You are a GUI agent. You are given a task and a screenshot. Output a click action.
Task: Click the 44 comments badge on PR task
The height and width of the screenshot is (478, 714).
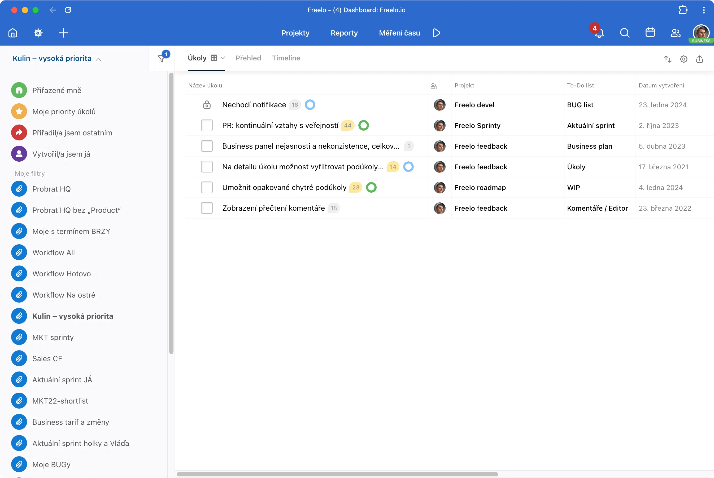(x=347, y=125)
